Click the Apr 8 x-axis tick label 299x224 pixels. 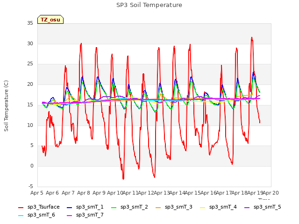tap(84, 193)
